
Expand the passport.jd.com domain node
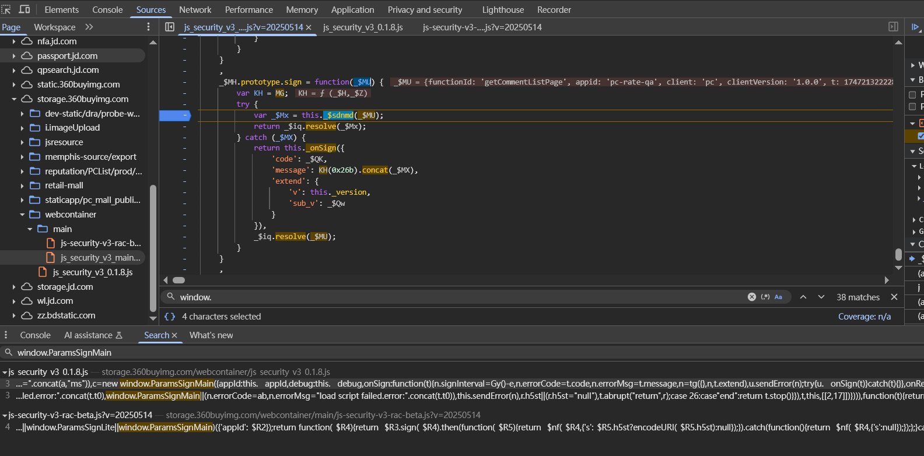click(14, 56)
